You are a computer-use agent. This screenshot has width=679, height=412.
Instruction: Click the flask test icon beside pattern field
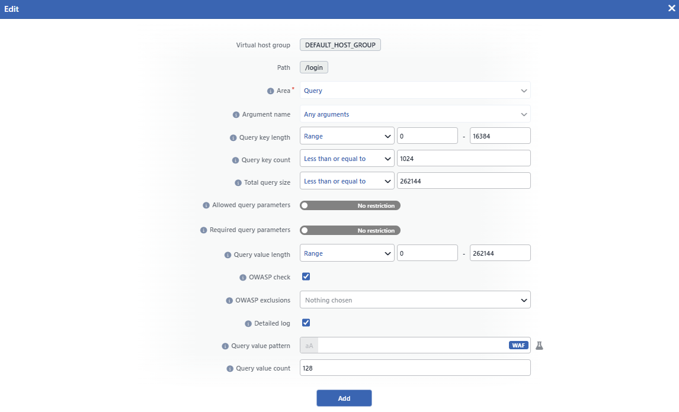(539, 345)
